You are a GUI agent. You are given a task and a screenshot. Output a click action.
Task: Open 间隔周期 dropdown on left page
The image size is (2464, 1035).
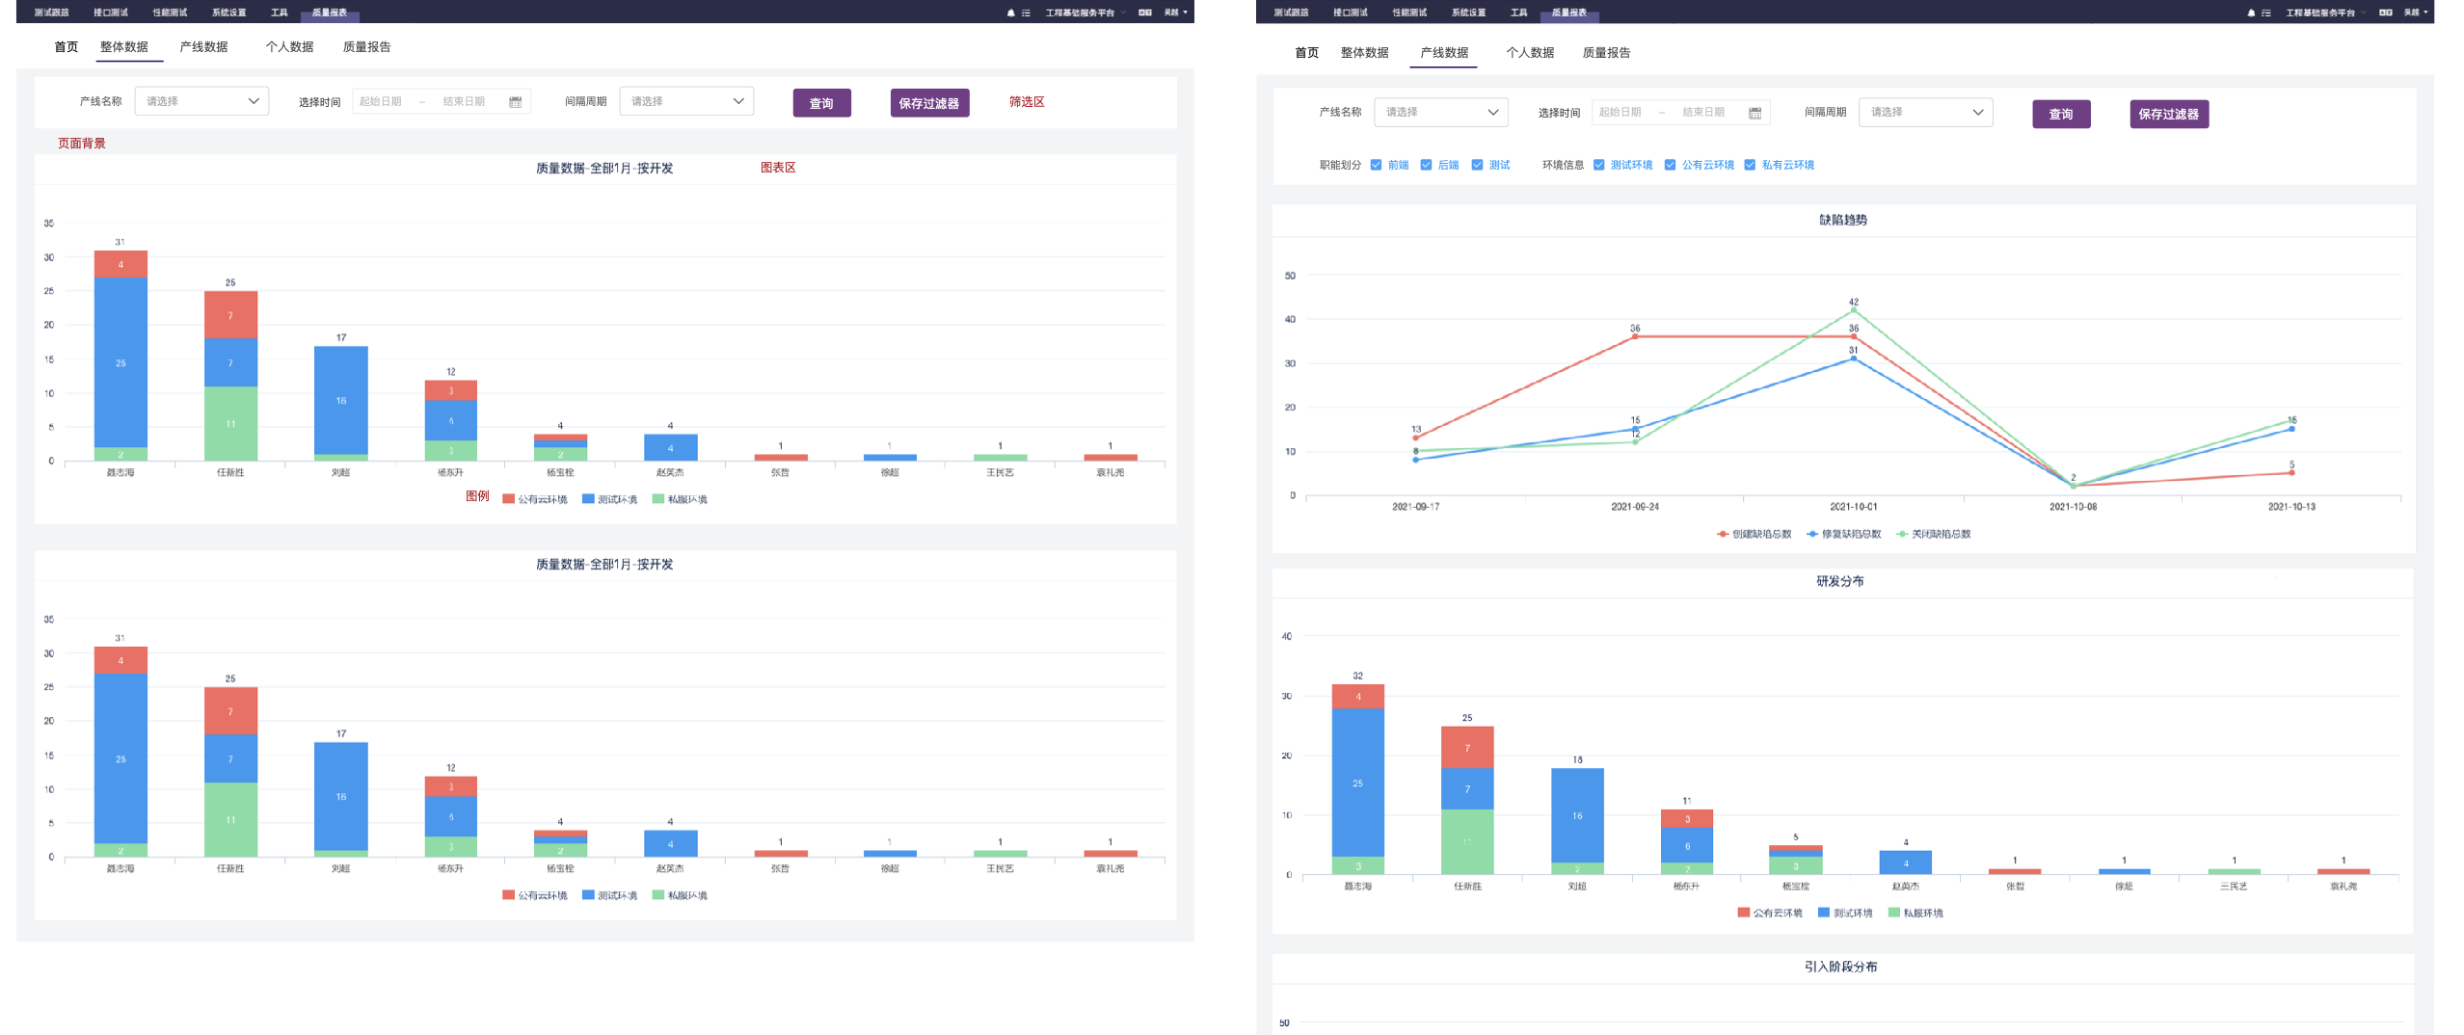[686, 101]
